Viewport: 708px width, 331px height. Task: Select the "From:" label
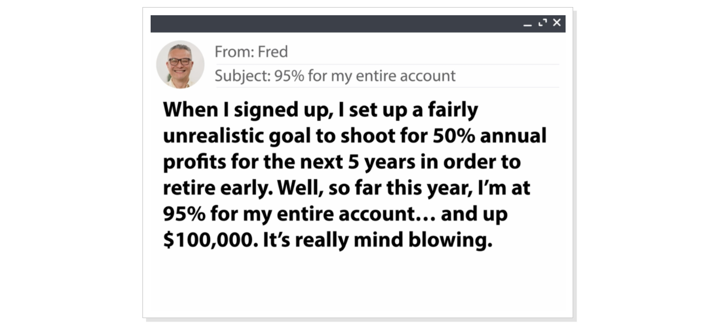234,52
